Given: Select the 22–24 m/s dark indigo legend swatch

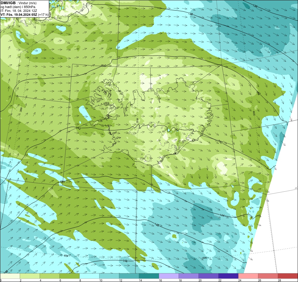Looking at the screenshot, I should 228,276.
